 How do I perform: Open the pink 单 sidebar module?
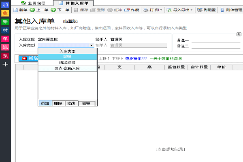(5, 39)
